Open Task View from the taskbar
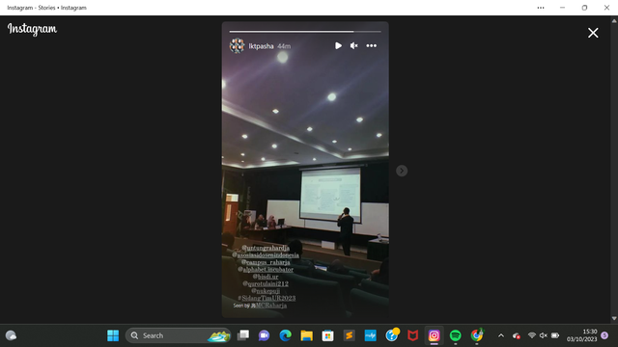This screenshot has height=347, width=618. [x=242, y=335]
